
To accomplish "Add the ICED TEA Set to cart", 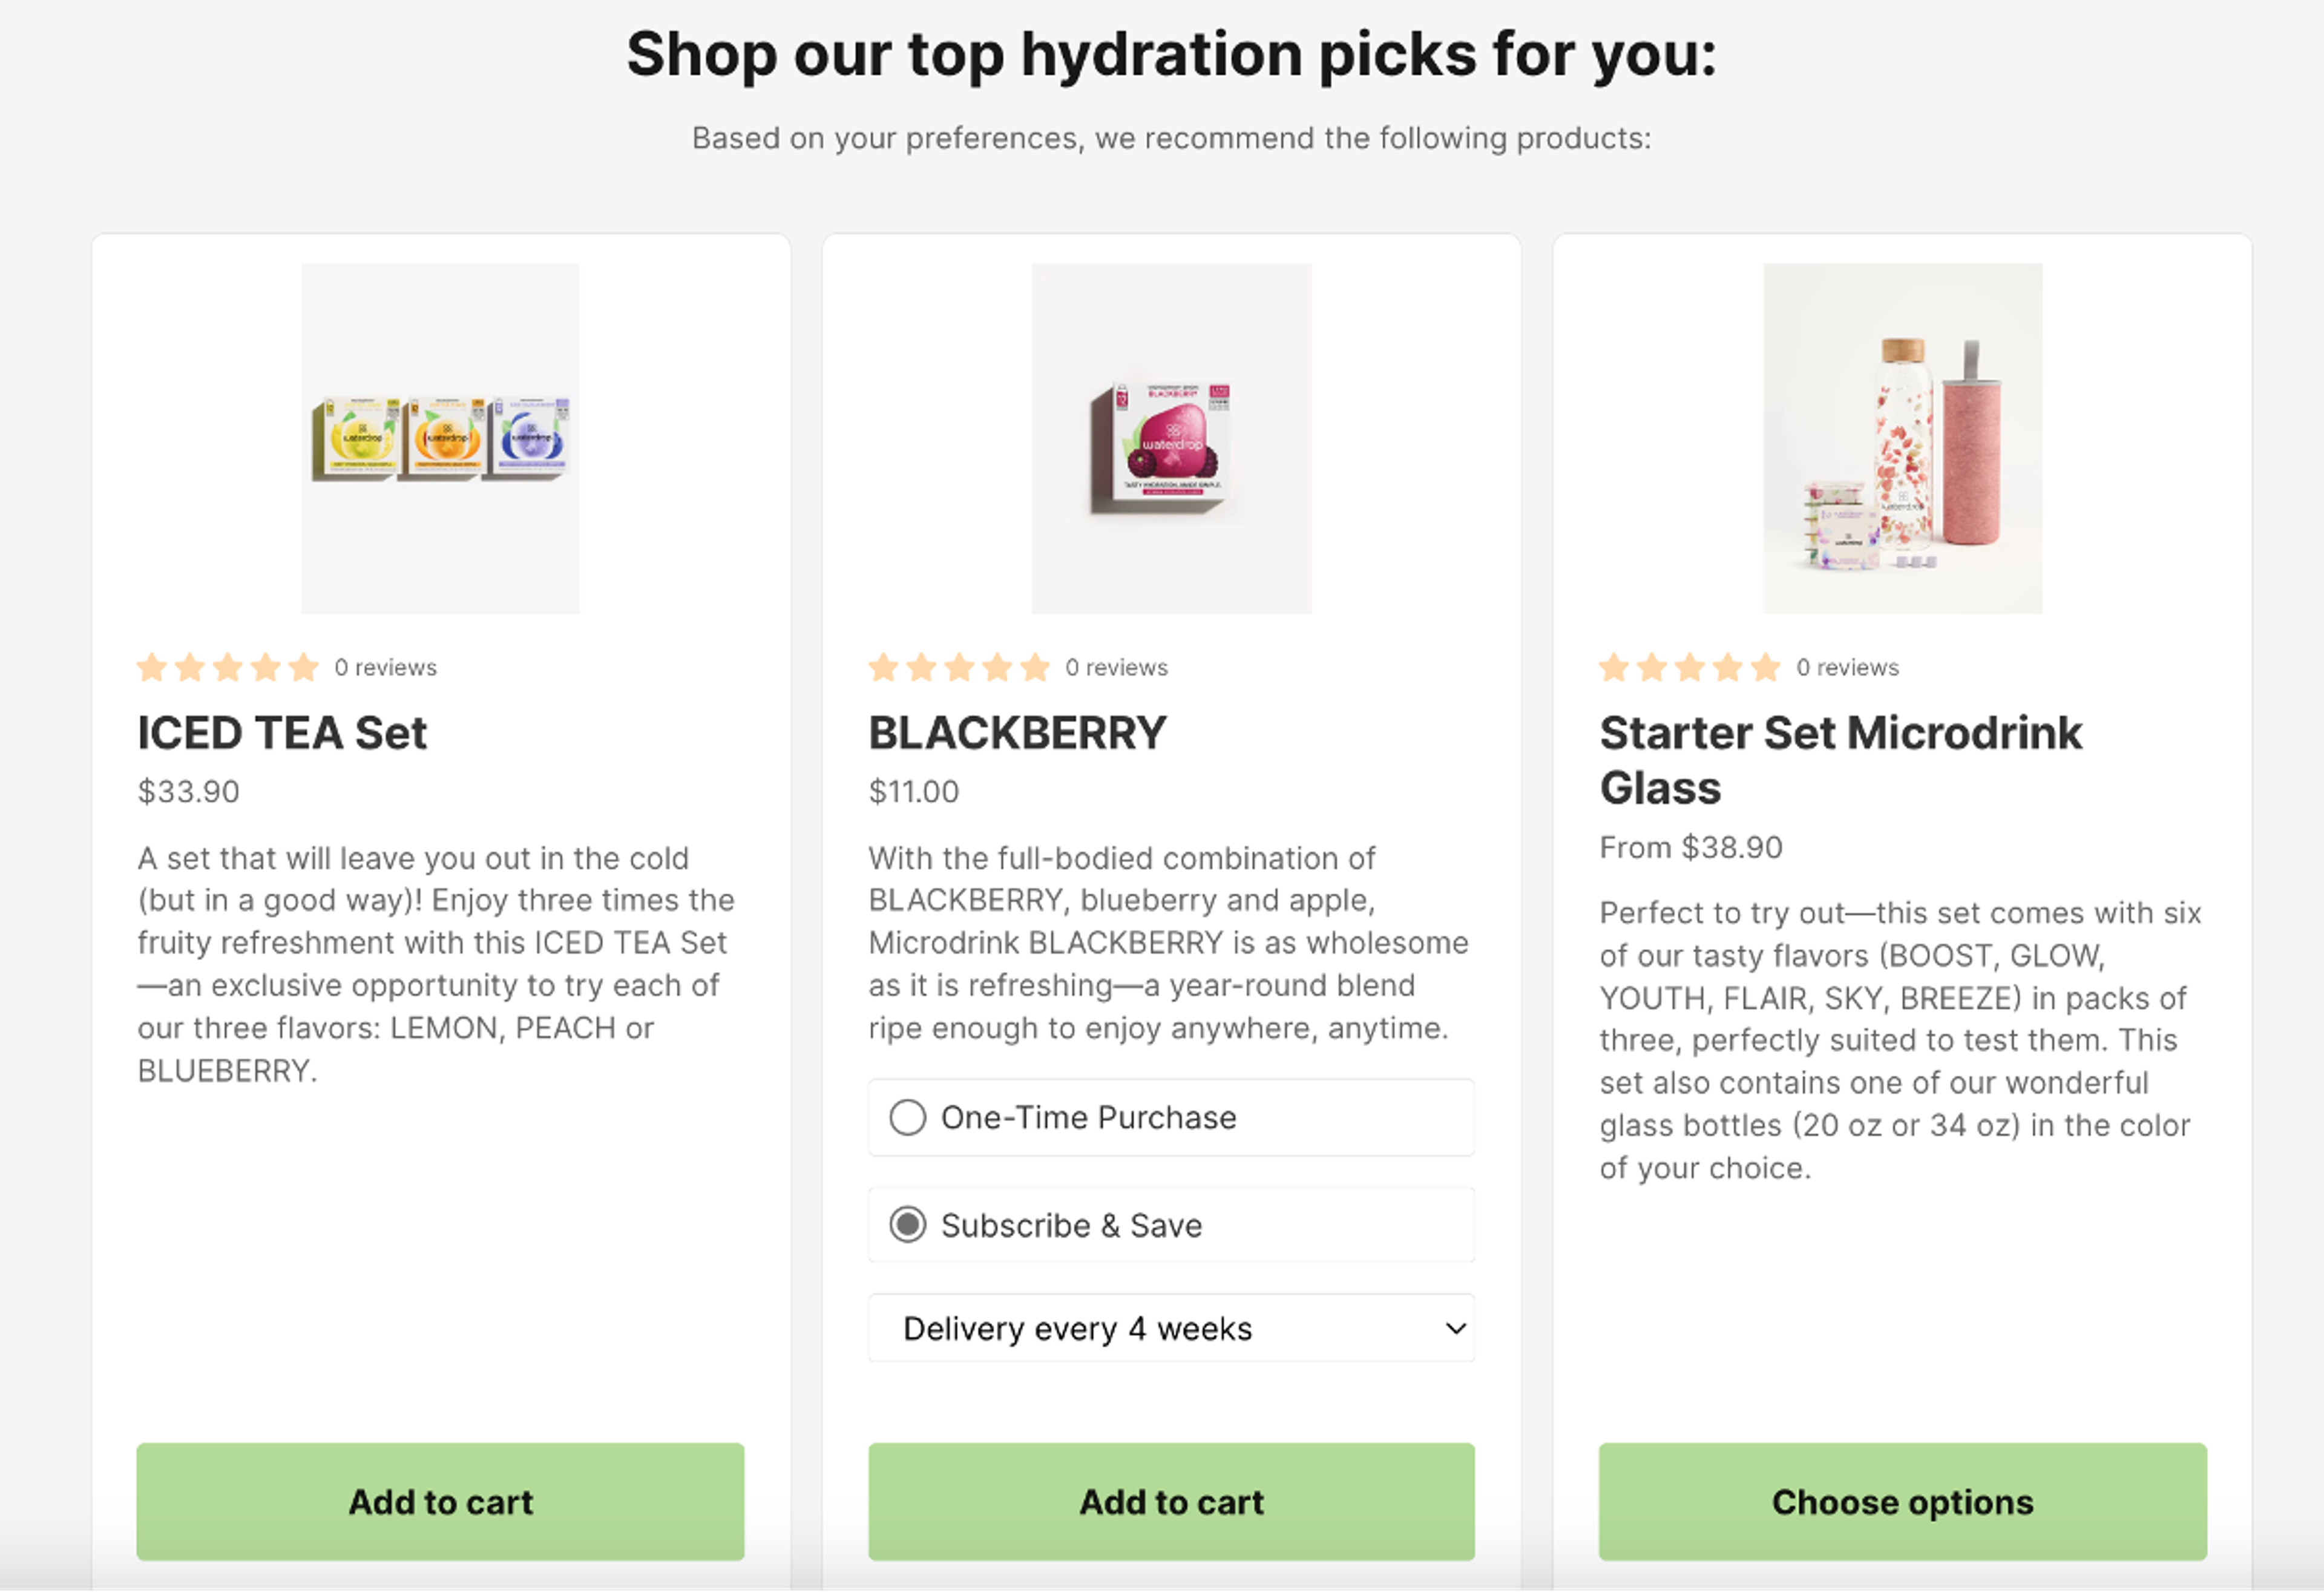I will click(x=440, y=1501).
